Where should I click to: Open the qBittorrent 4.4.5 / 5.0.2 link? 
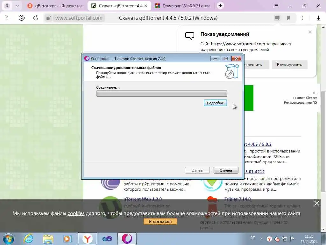pos(258,144)
